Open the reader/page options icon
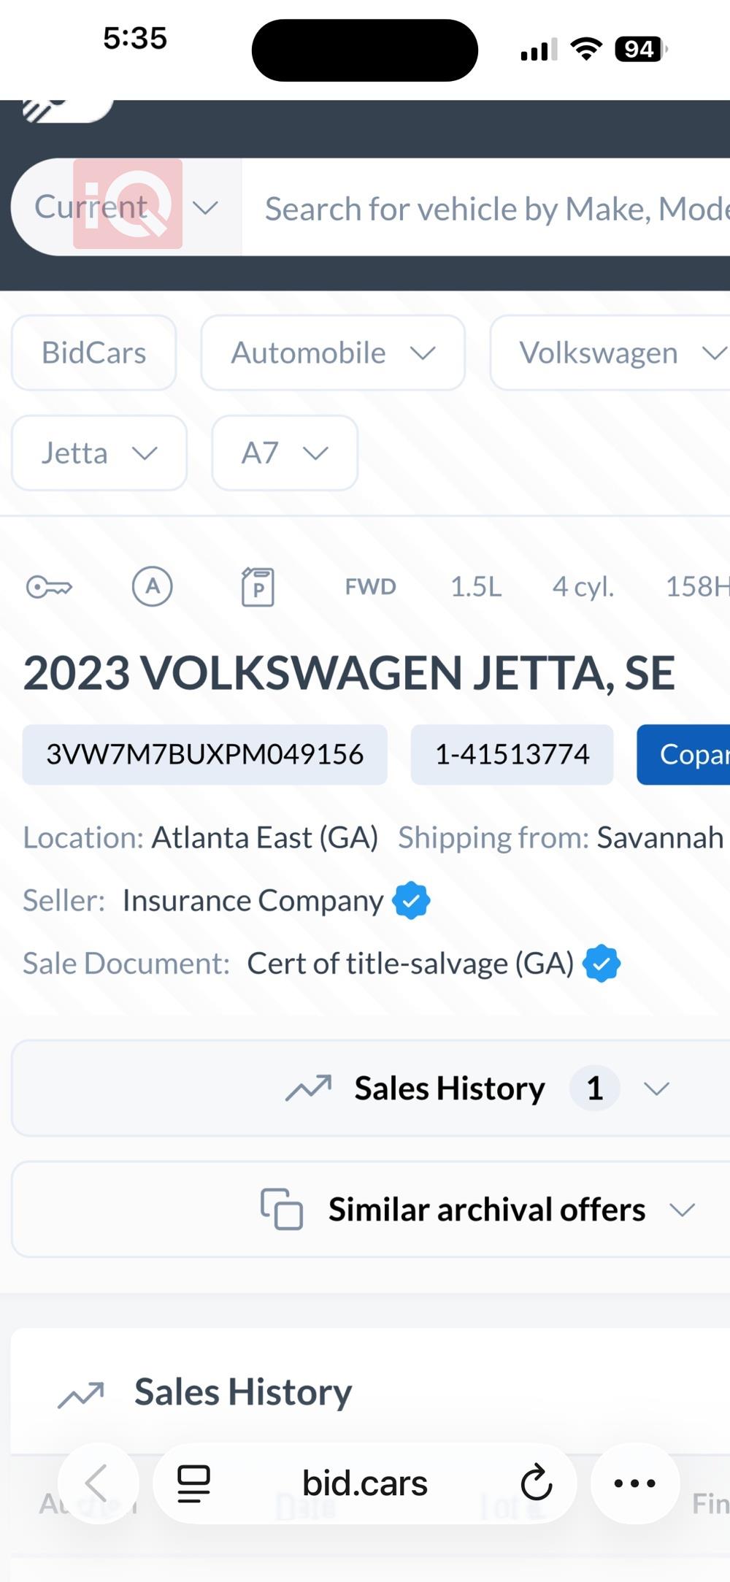The width and height of the screenshot is (730, 1582). click(x=194, y=1483)
